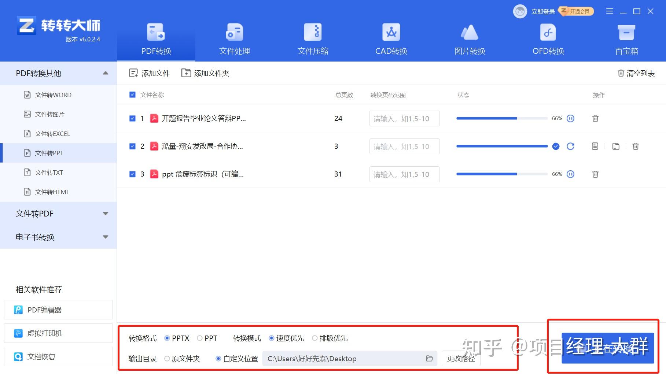Click the user avatar icon
Screen dimensions: 666x374
pos(520,11)
